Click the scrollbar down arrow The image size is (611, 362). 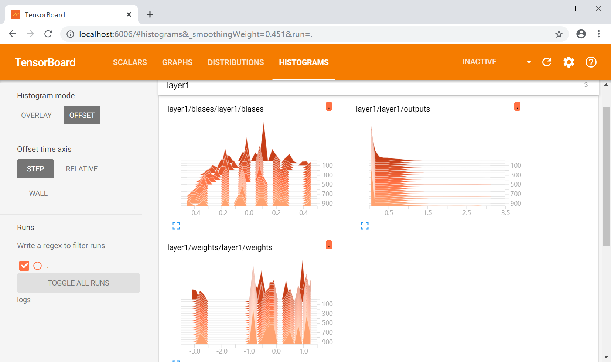(606, 358)
